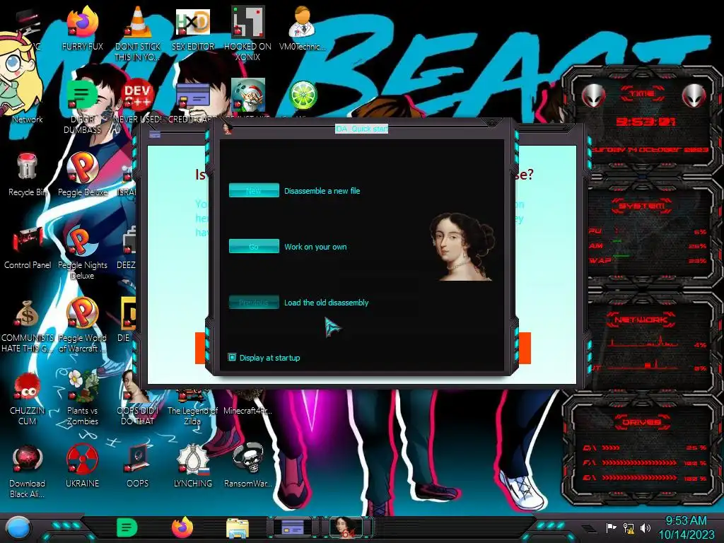Image resolution: width=724 pixels, height=543 pixels.
Task: Open the Firefox desktop icon
Action: point(82,22)
